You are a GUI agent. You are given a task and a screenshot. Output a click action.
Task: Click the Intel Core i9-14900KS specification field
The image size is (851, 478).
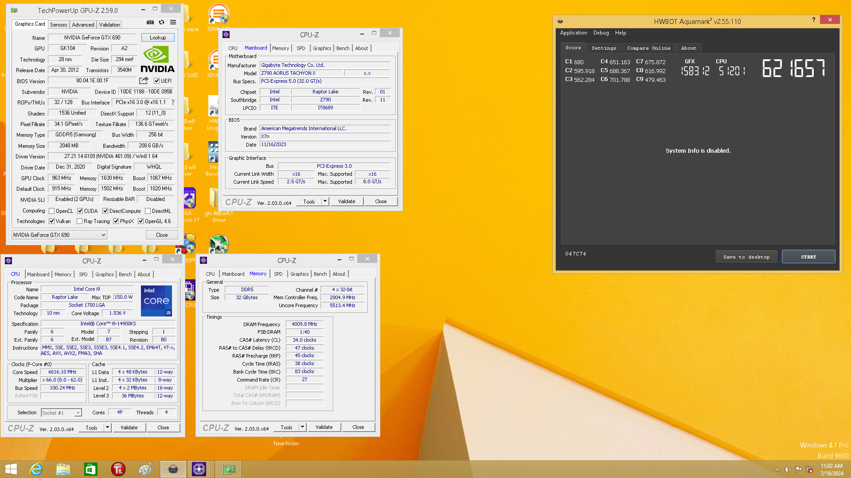pyautogui.click(x=108, y=324)
